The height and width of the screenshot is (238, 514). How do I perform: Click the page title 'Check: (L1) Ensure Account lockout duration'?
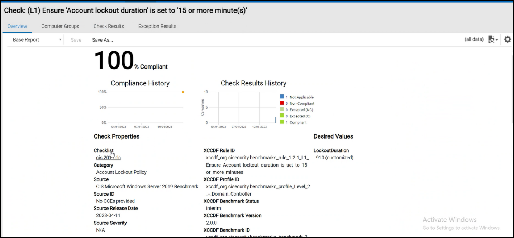tap(125, 10)
